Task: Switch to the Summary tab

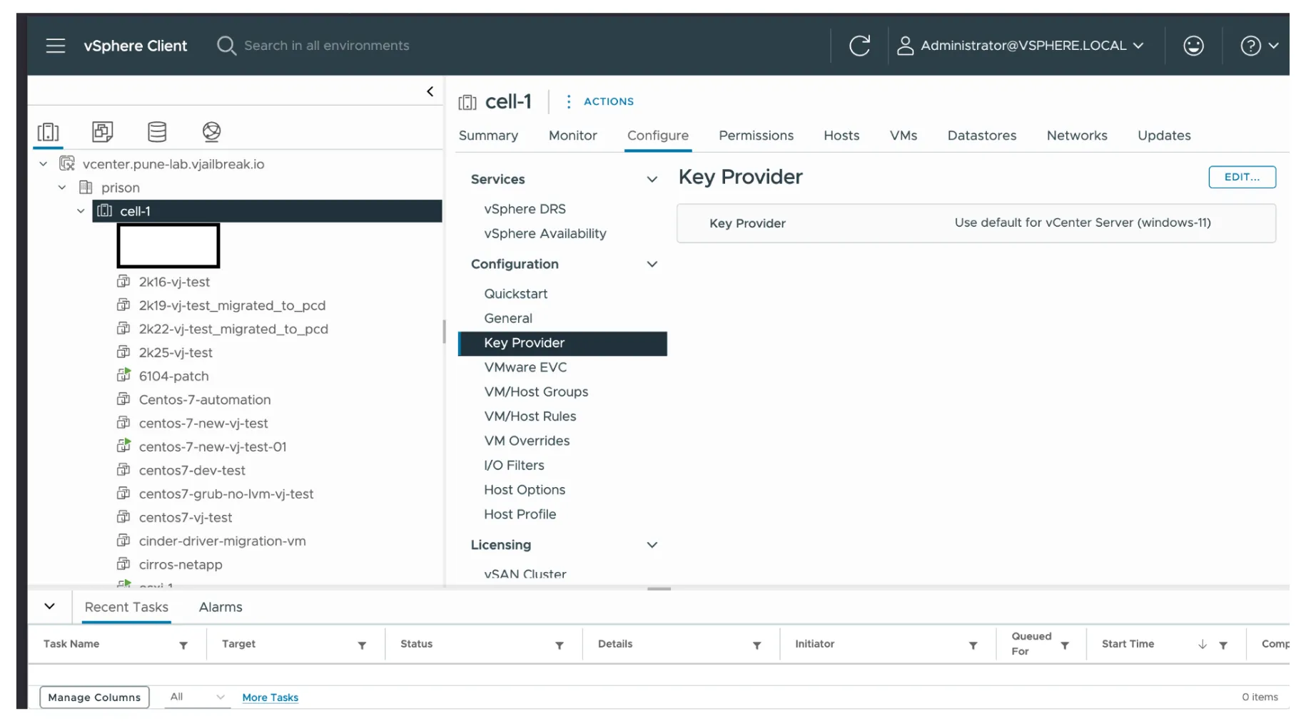Action: (488, 136)
